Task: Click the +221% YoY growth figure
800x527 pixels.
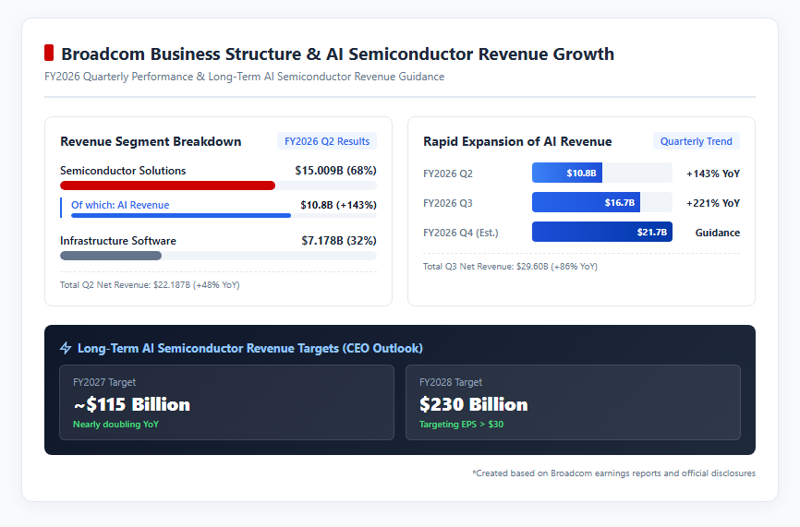Action: [x=713, y=203]
